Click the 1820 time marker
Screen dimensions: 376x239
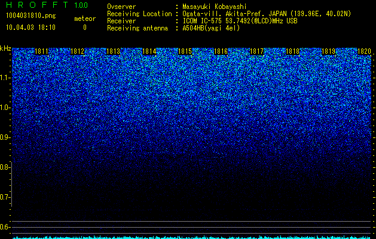pyautogui.click(x=364, y=51)
